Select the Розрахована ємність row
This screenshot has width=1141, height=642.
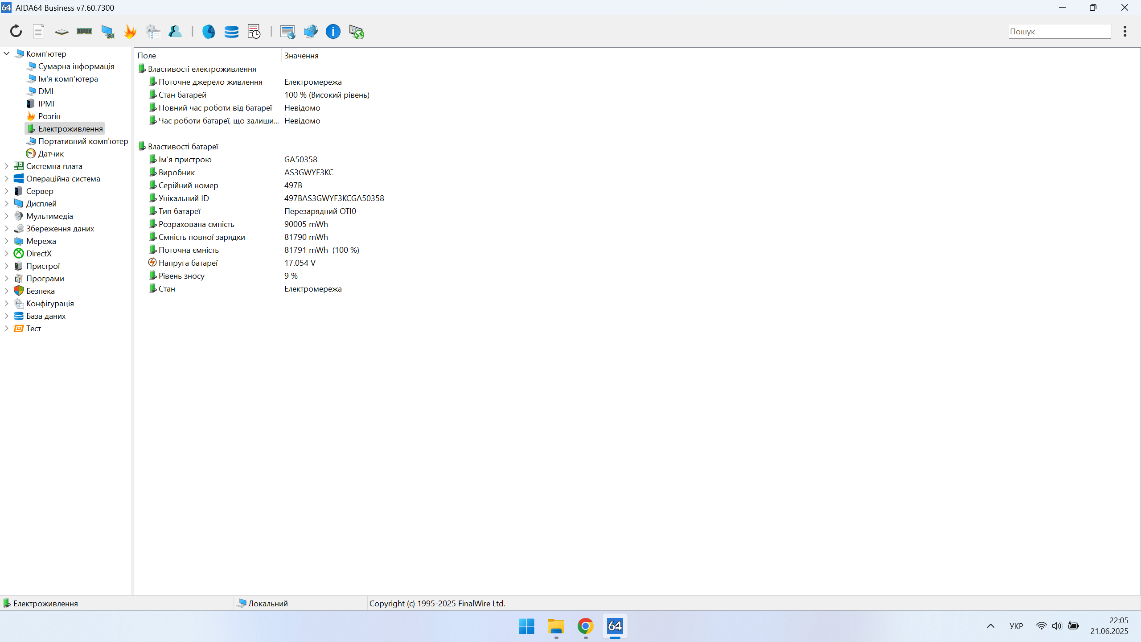point(332,224)
